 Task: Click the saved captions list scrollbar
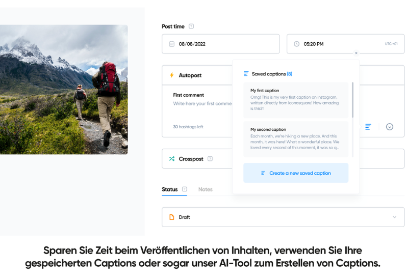[x=352, y=99]
